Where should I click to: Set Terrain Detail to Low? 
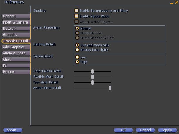77,57
